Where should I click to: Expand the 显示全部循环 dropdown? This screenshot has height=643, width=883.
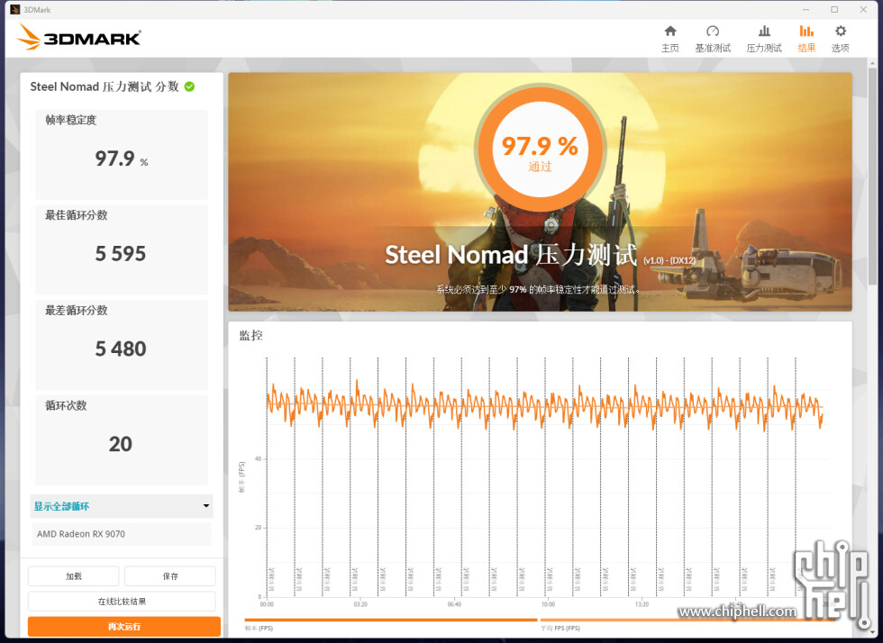pos(122,505)
